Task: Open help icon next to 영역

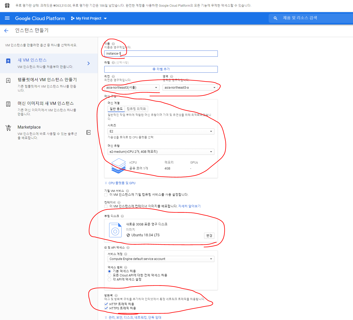Action: (172, 77)
